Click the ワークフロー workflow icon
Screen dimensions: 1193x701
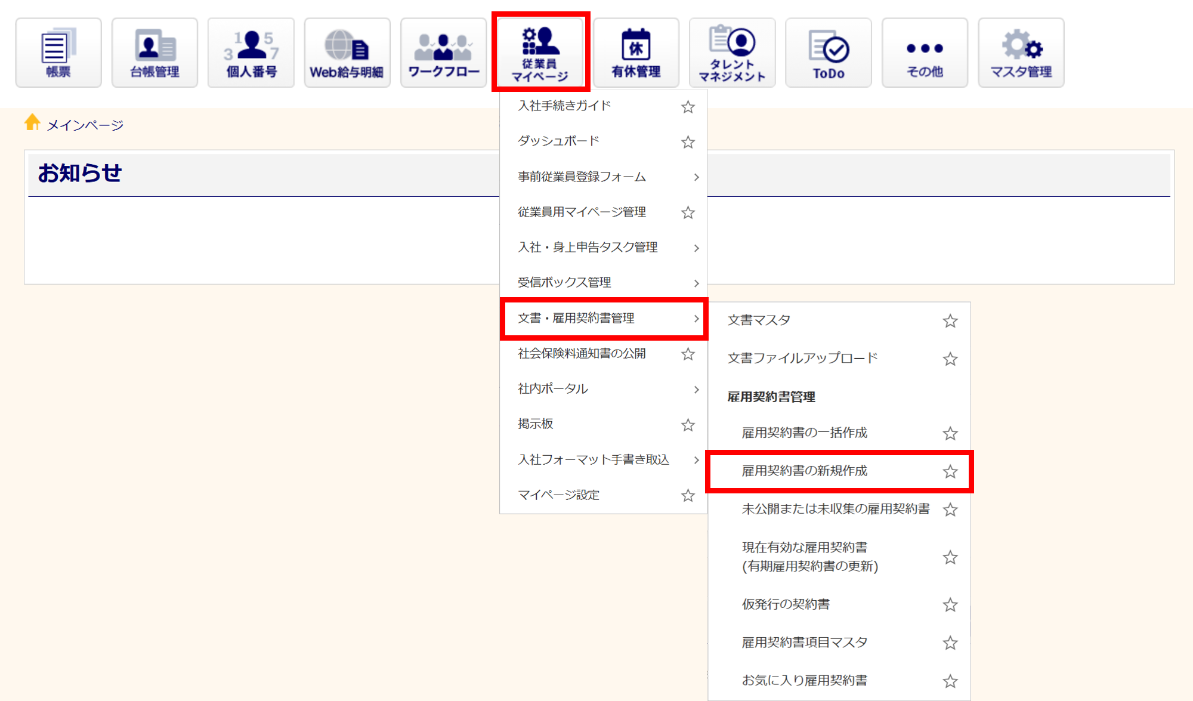(443, 53)
